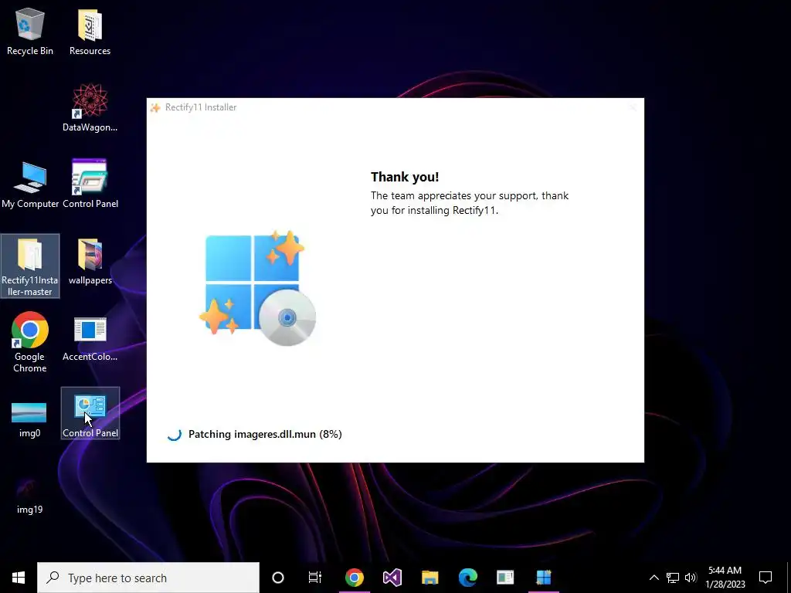Open Task View on the taskbar

click(315, 578)
